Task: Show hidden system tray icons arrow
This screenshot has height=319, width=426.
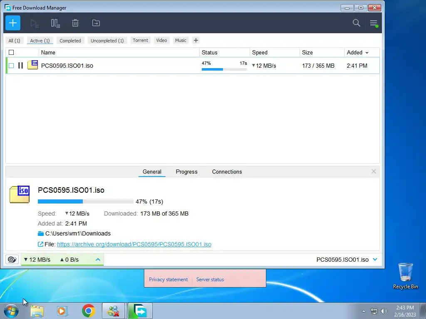Action: [364, 311]
